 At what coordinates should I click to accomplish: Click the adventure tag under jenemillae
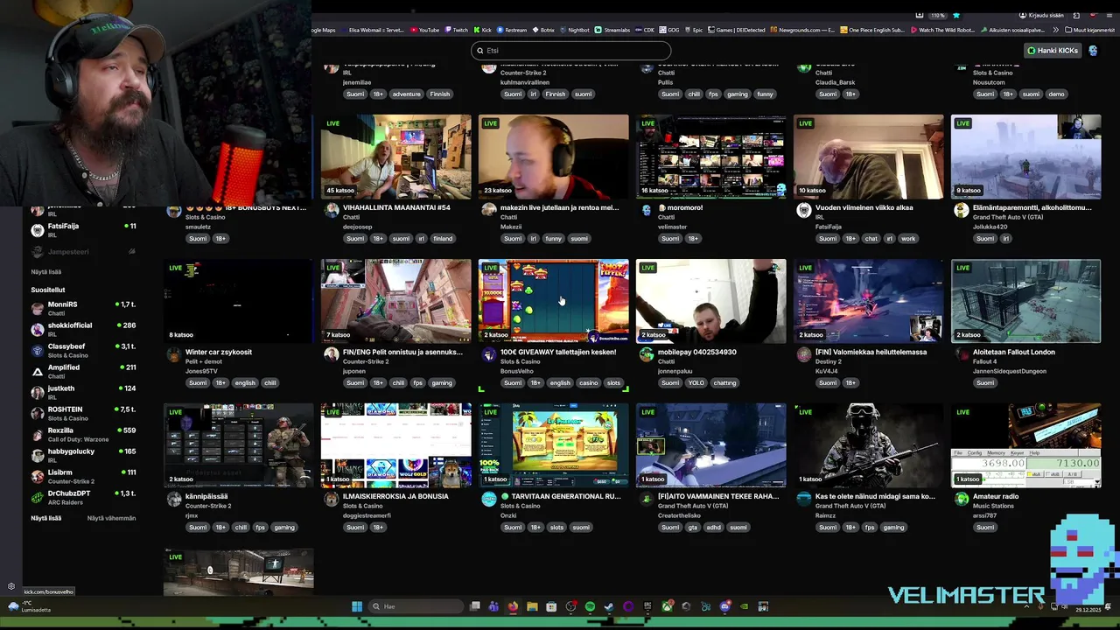[x=406, y=94]
